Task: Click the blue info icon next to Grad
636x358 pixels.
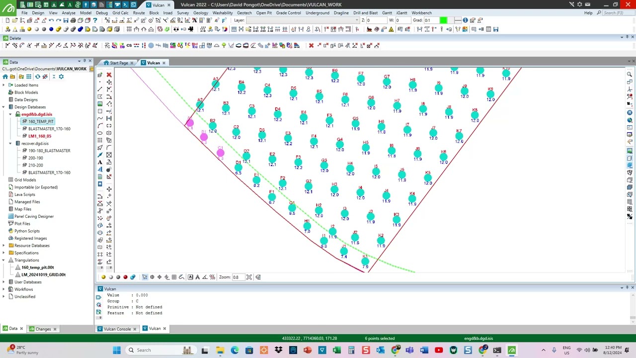Action: tap(465, 20)
